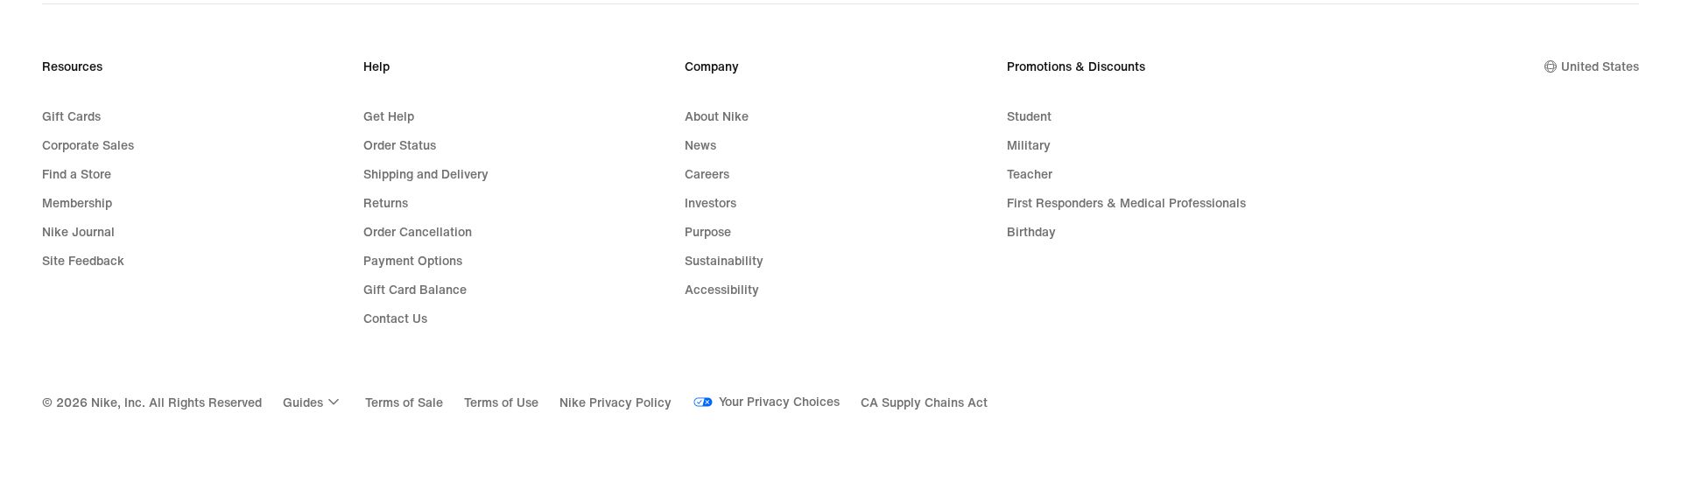This screenshot has height=497, width=1681.
Task: Open Terms of Sale
Action: (404, 402)
